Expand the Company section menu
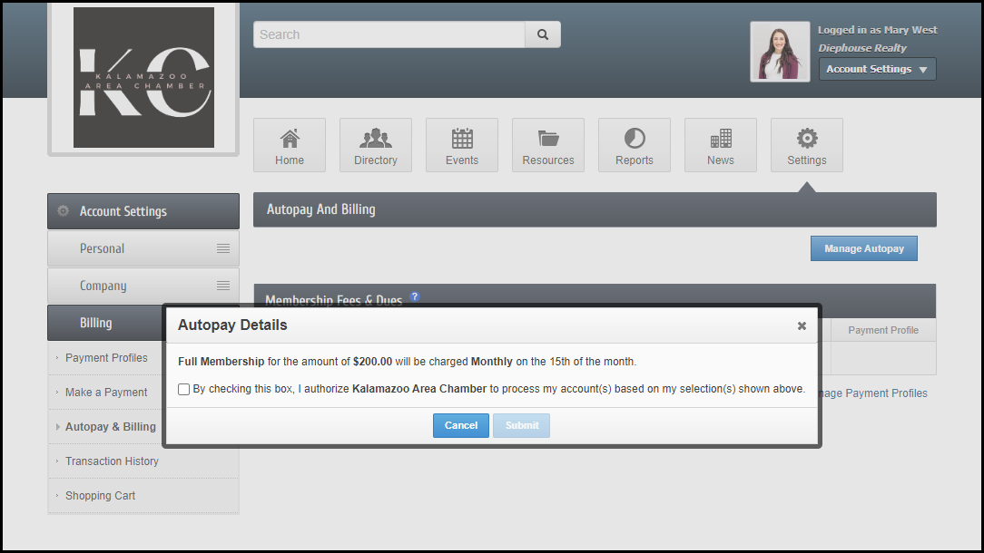 [x=222, y=286]
